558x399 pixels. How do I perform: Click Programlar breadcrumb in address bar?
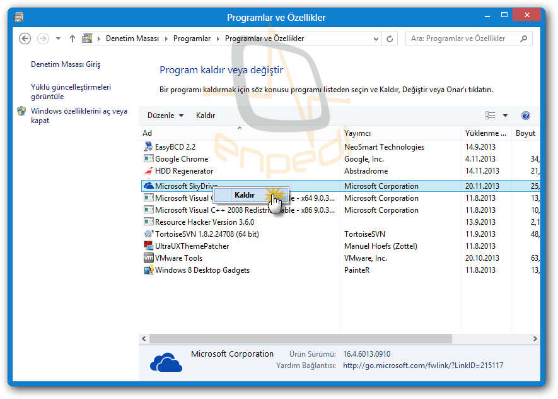pyautogui.click(x=192, y=39)
